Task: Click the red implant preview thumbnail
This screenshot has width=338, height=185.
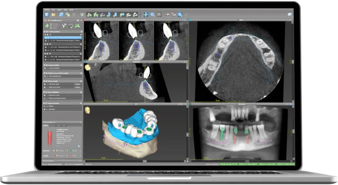Action: coord(50,138)
